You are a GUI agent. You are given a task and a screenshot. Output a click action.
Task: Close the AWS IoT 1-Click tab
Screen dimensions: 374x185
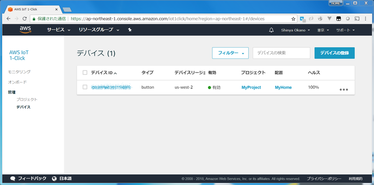57,9
